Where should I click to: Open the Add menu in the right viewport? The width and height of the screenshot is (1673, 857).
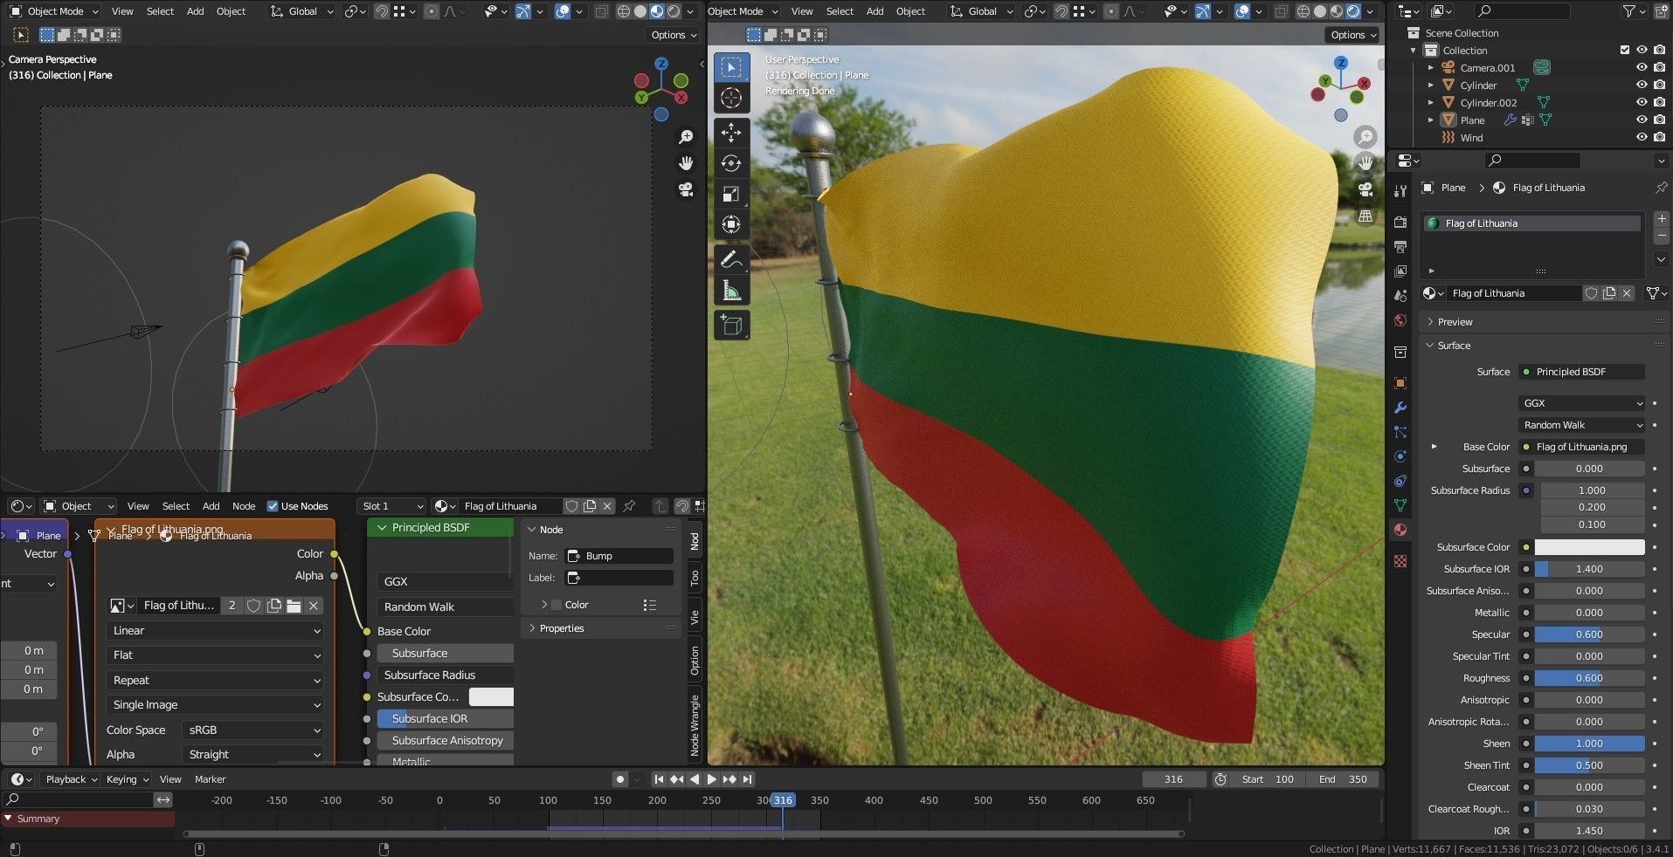click(875, 11)
